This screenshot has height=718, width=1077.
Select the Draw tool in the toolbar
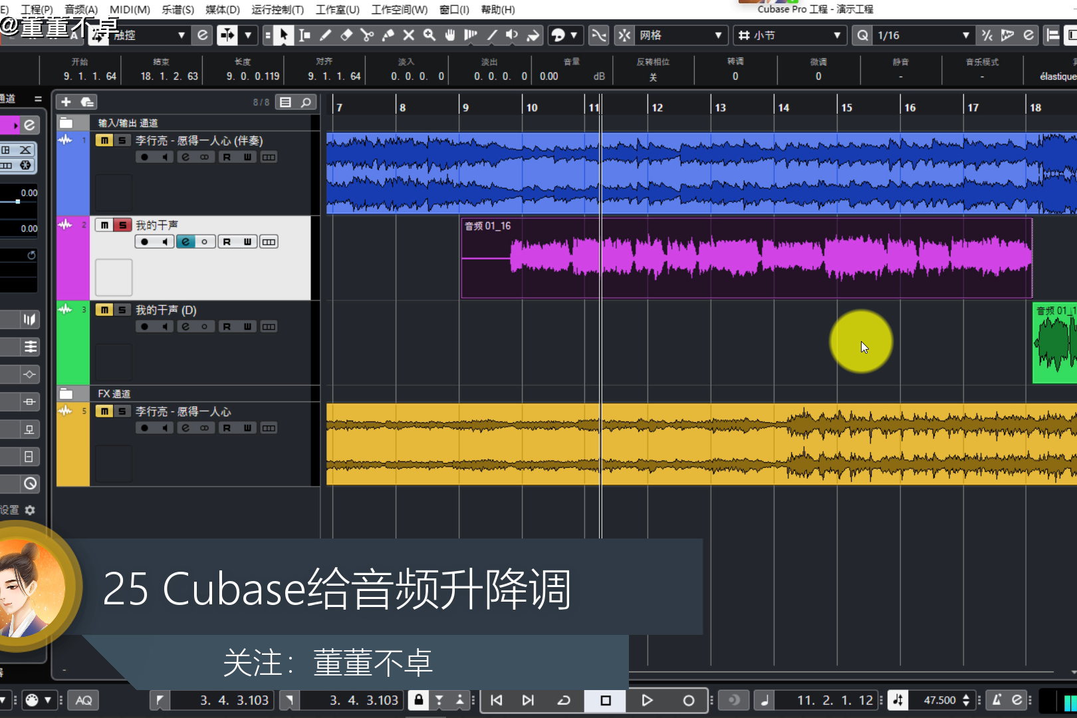(325, 35)
